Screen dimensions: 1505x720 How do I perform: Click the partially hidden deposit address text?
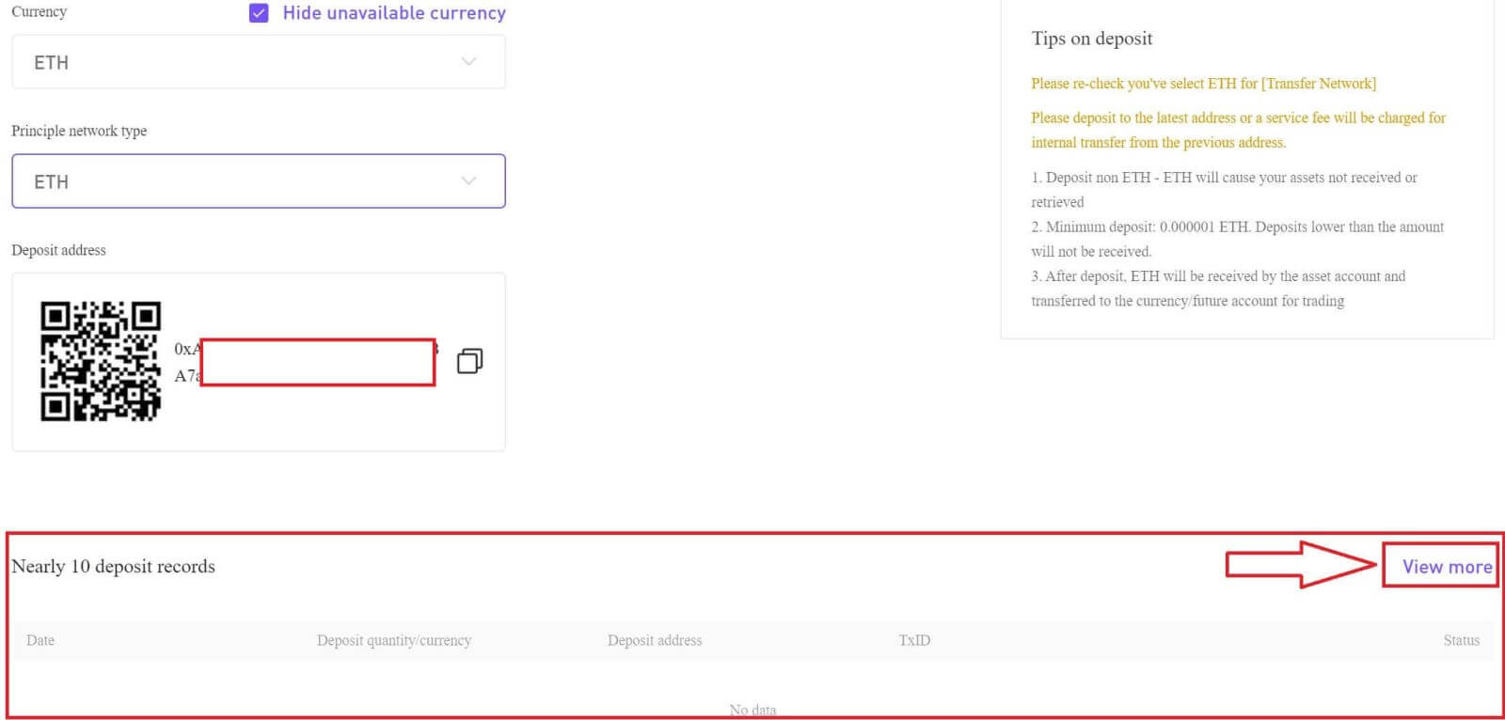[x=187, y=362]
